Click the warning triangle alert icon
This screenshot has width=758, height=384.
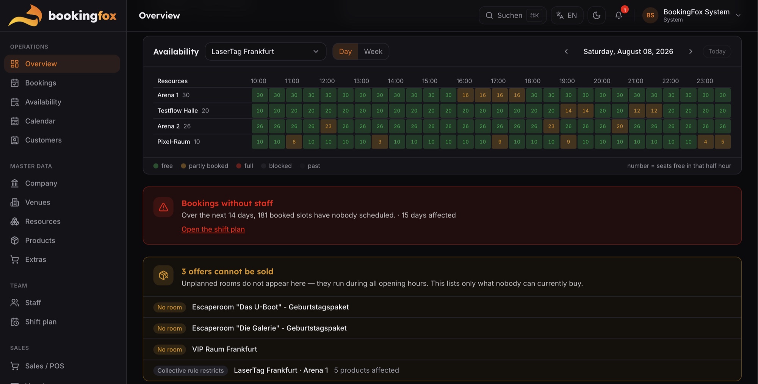tap(163, 207)
